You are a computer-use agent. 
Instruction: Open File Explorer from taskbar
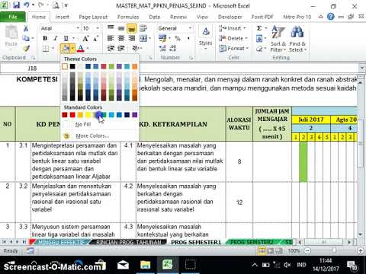pyautogui.click(x=145, y=265)
